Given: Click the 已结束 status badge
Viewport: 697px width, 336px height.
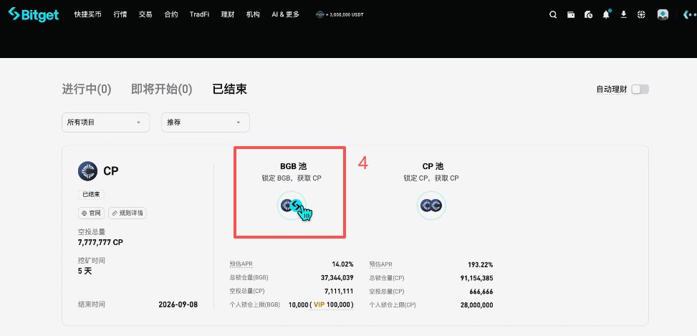Looking at the screenshot, I should pyautogui.click(x=91, y=195).
